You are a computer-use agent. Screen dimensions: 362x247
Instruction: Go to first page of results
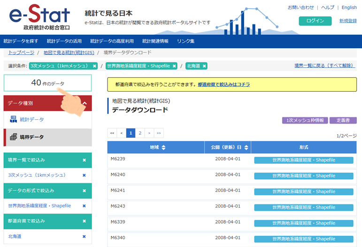(x=112, y=133)
